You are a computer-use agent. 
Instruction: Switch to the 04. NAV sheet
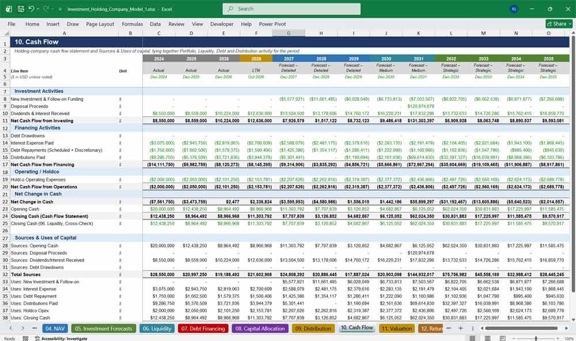tap(55, 328)
